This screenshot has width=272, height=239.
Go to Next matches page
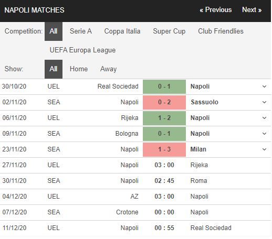click(252, 10)
